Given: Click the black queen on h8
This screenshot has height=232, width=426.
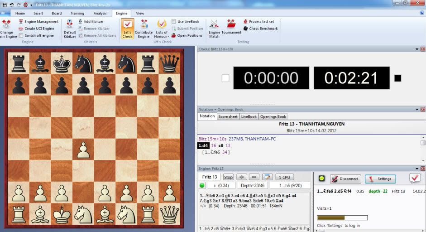Looking at the screenshot, I should pos(169,63).
